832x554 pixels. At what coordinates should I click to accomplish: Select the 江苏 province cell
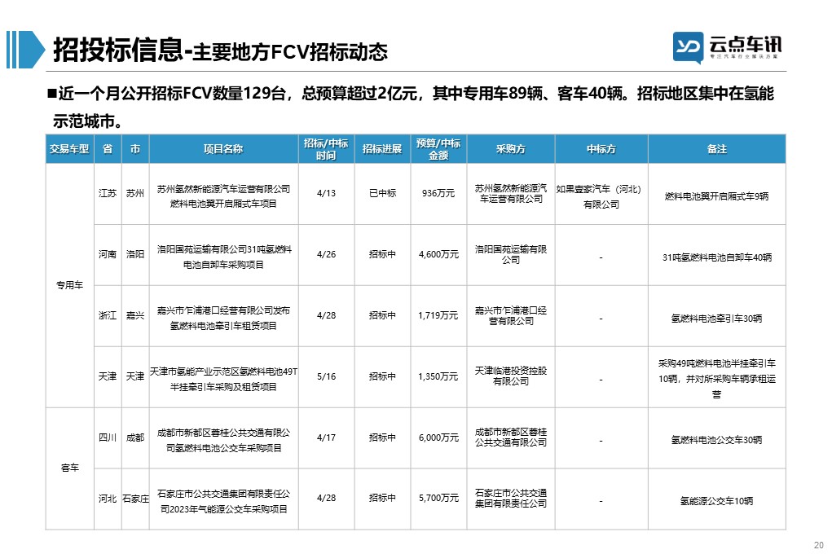(x=108, y=194)
